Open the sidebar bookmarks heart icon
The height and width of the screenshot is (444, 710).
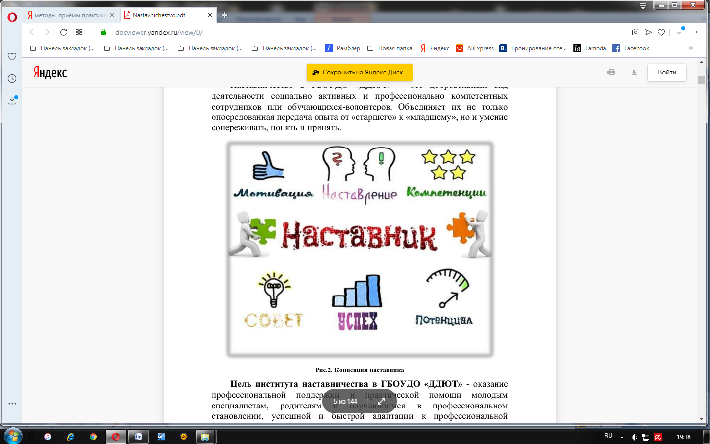pos(12,57)
